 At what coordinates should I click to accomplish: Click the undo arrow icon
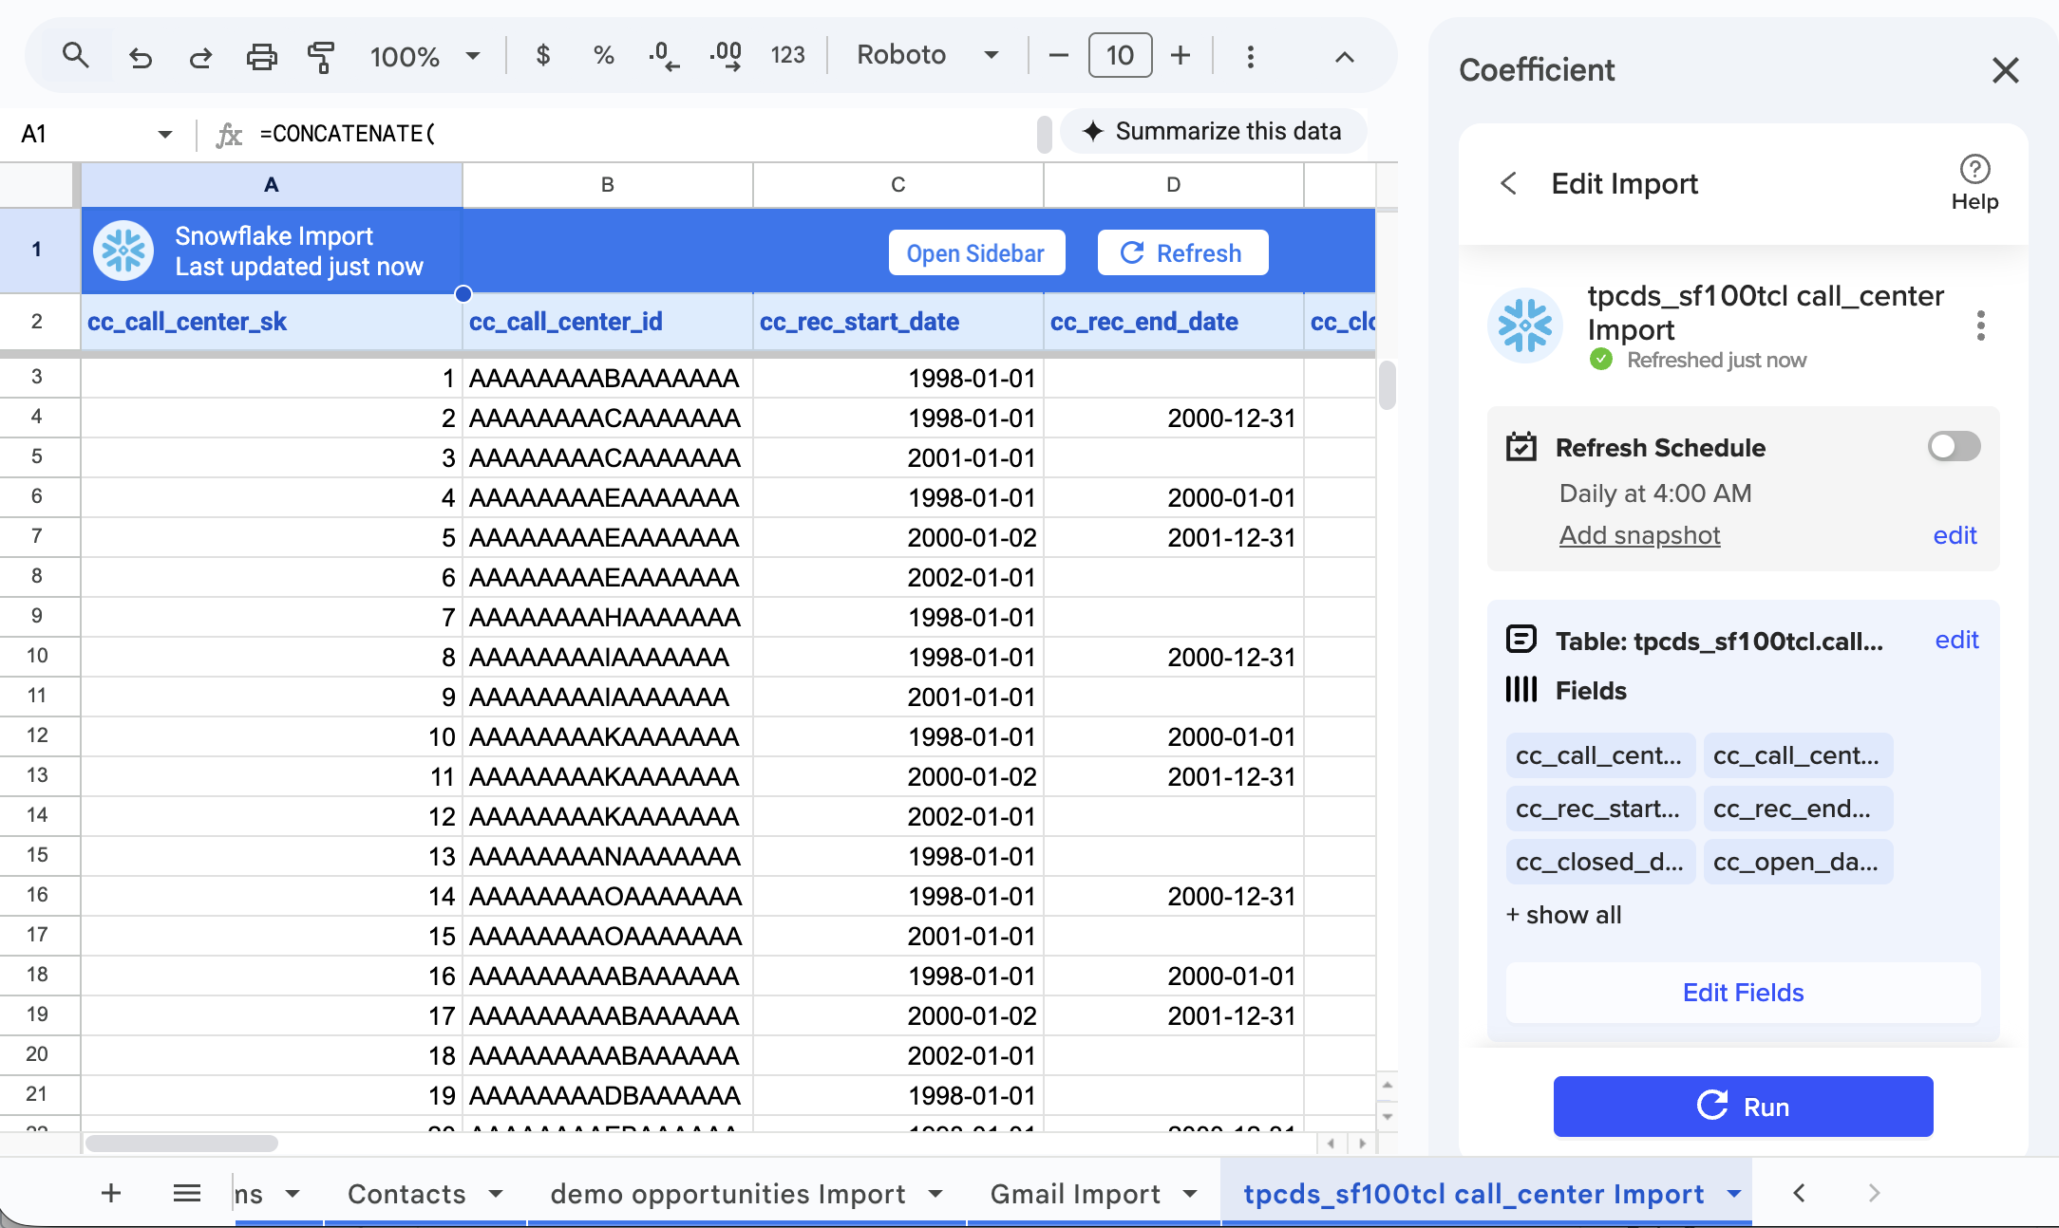(141, 57)
